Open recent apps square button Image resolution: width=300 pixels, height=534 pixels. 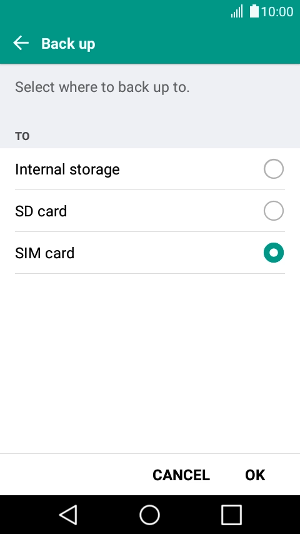click(x=231, y=515)
